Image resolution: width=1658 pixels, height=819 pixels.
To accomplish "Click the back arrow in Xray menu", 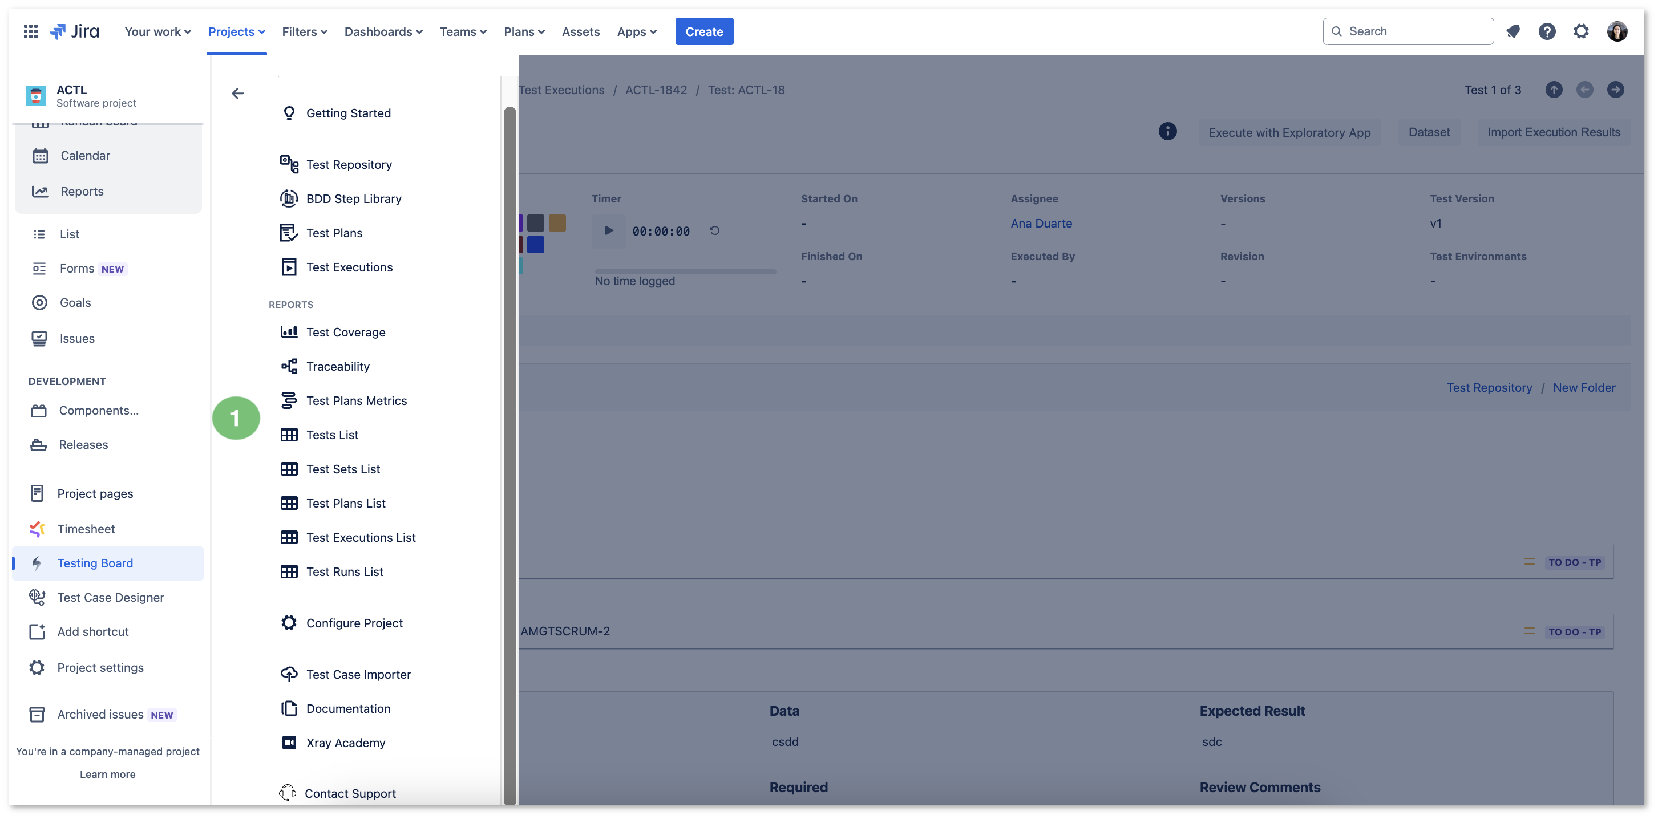I will click(237, 94).
